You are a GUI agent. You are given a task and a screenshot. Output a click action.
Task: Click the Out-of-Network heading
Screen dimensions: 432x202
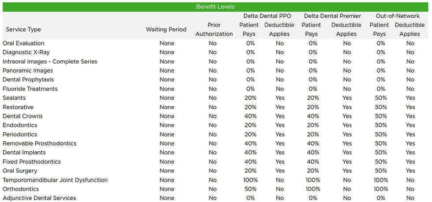[395, 16]
